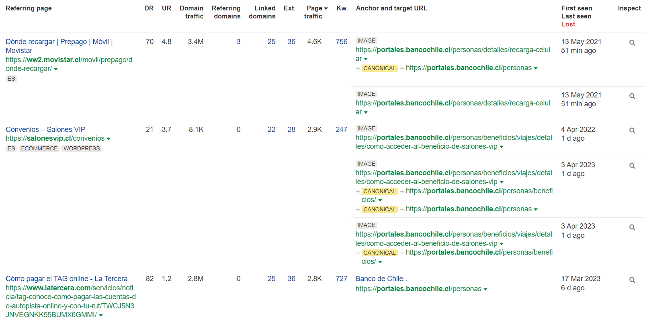
Task: Sort by Domain traffic column
Action: point(192,12)
